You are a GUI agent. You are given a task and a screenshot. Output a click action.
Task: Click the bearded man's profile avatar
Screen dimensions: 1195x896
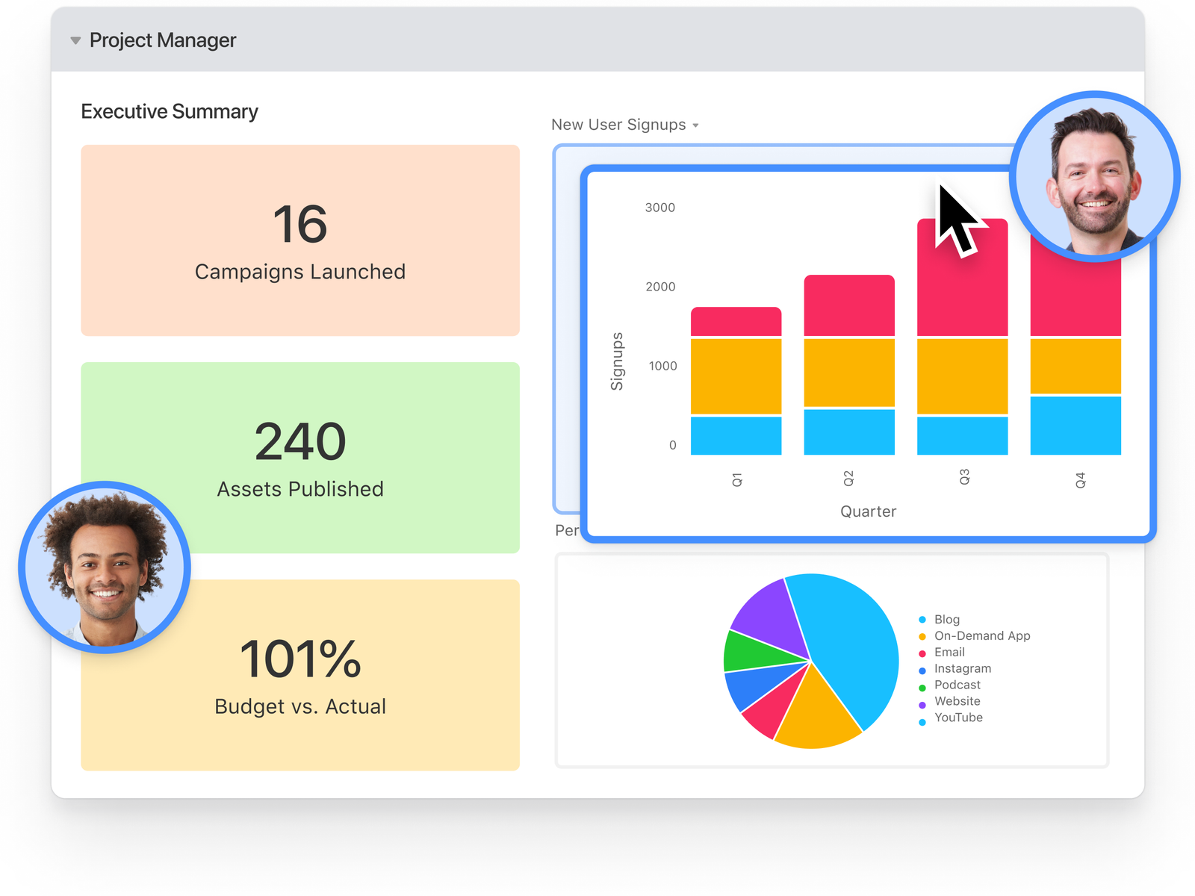(x=1095, y=176)
